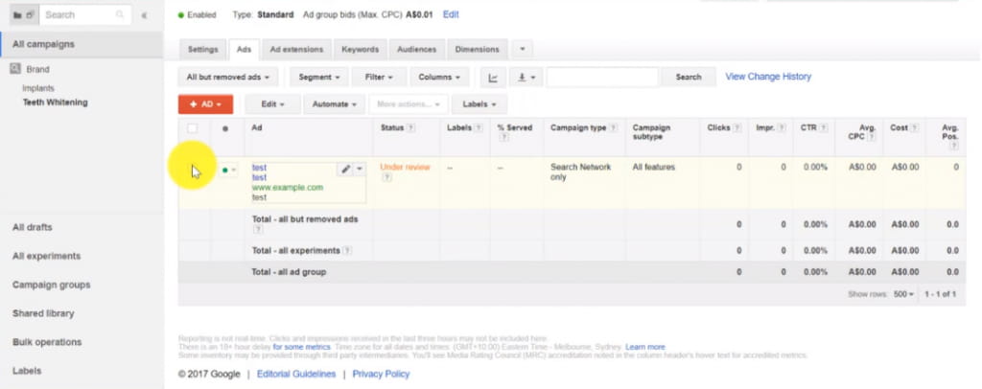Open help icon under Total all but removed ads
982x389 pixels.
pyautogui.click(x=256, y=230)
